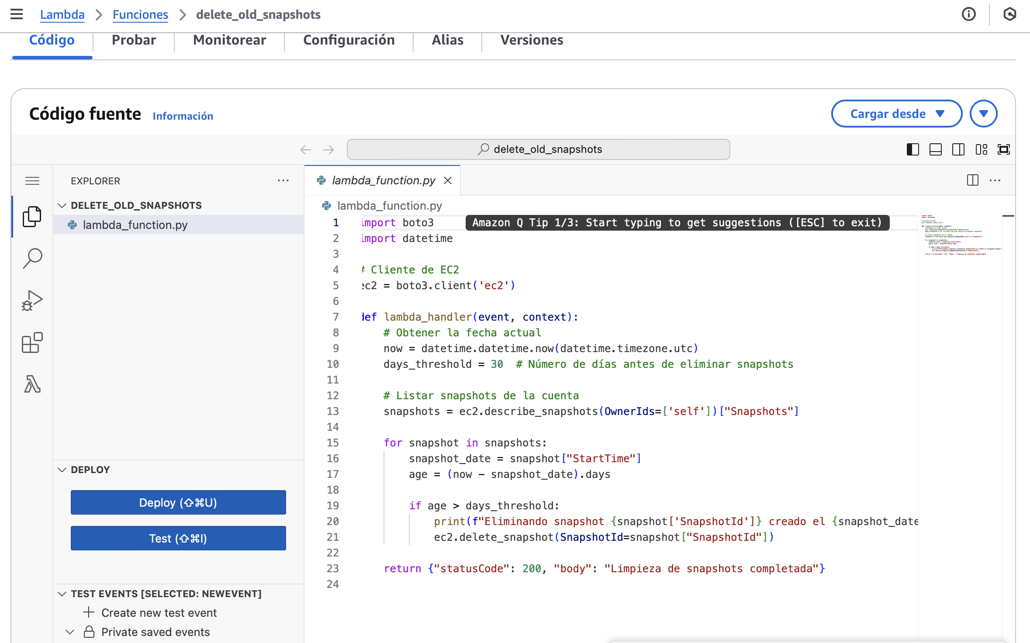This screenshot has width=1030, height=643.
Task: Open the Versiones tab
Action: point(532,40)
